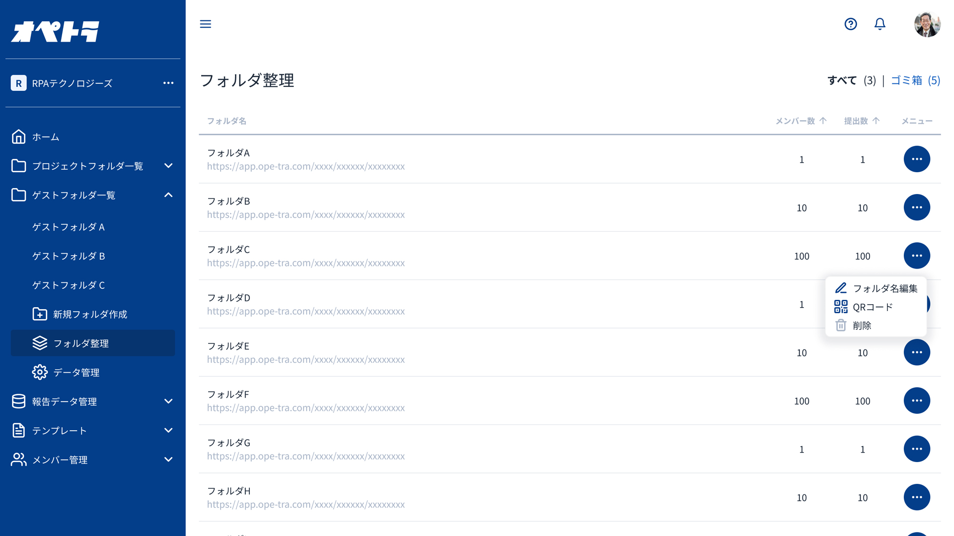
Task: Open the hamburger menu icon
Action: click(x=205, y=24)
